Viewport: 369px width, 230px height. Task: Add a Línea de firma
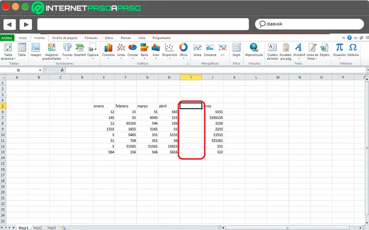tap(312, 52)
